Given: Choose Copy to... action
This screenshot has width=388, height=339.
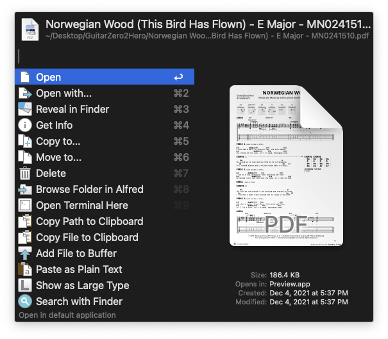Looking at the screenshot, I should click(105, 141).
